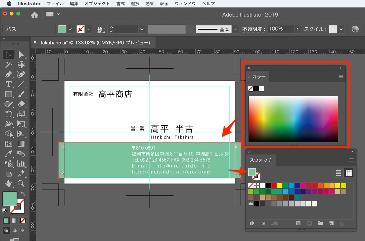Image resolution: width=365 pixels, height=241 pixels.
Task: Click the 不透明度 opacity label link
Action: point(254,29)
